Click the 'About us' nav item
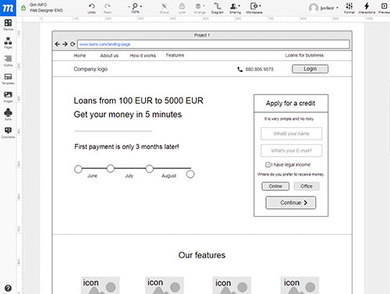The image size is (390, 294). pos(109,55)
